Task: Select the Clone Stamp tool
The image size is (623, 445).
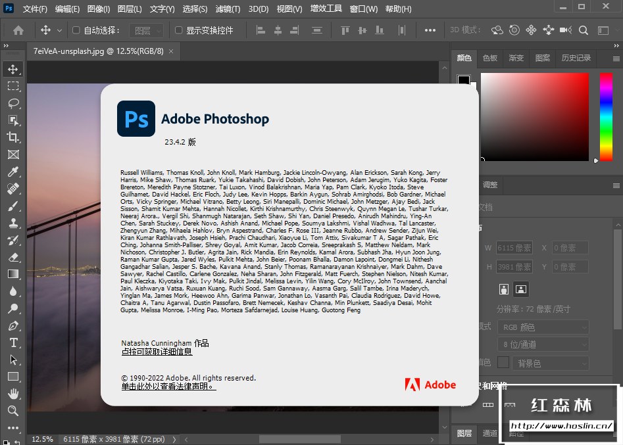Action: pos(13,223)
